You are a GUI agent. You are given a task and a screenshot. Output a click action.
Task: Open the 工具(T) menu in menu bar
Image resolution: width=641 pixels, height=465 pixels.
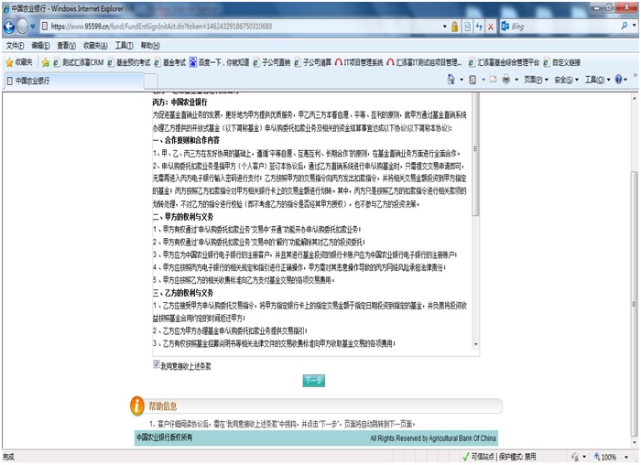pos(123,45)
